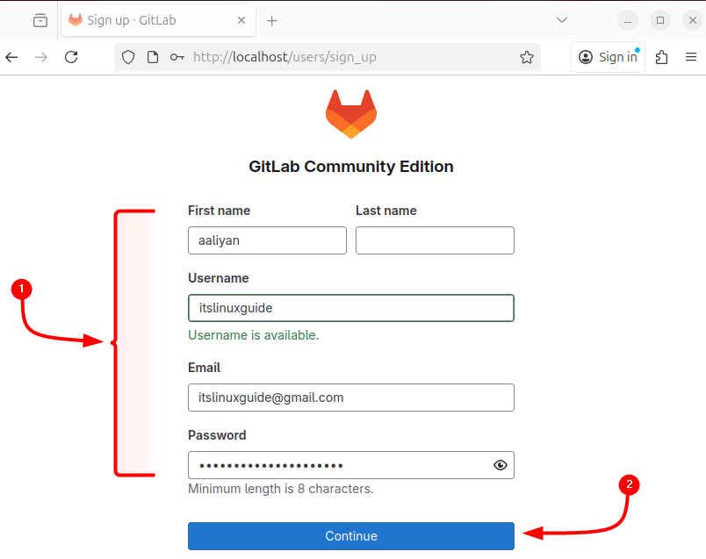Click the browser back navigation arrow

pyautogui.click(x=11, y=56)
